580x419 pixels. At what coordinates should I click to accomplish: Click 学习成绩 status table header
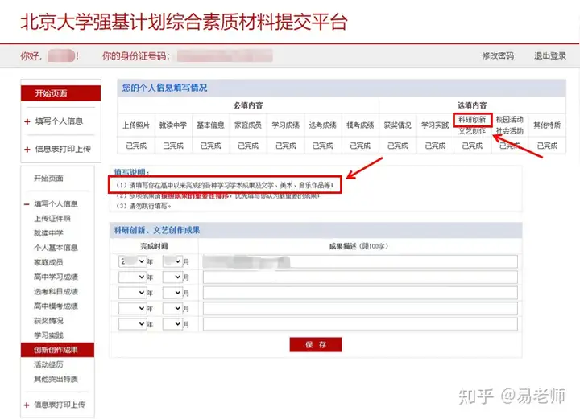285,125
